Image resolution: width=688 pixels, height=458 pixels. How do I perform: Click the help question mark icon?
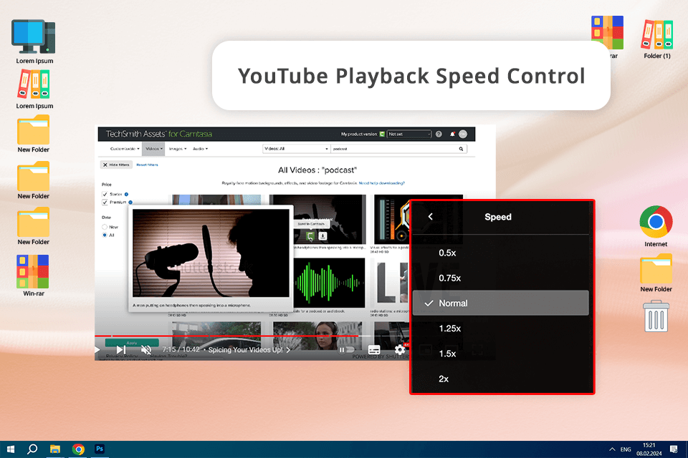[x=439, y=134]
